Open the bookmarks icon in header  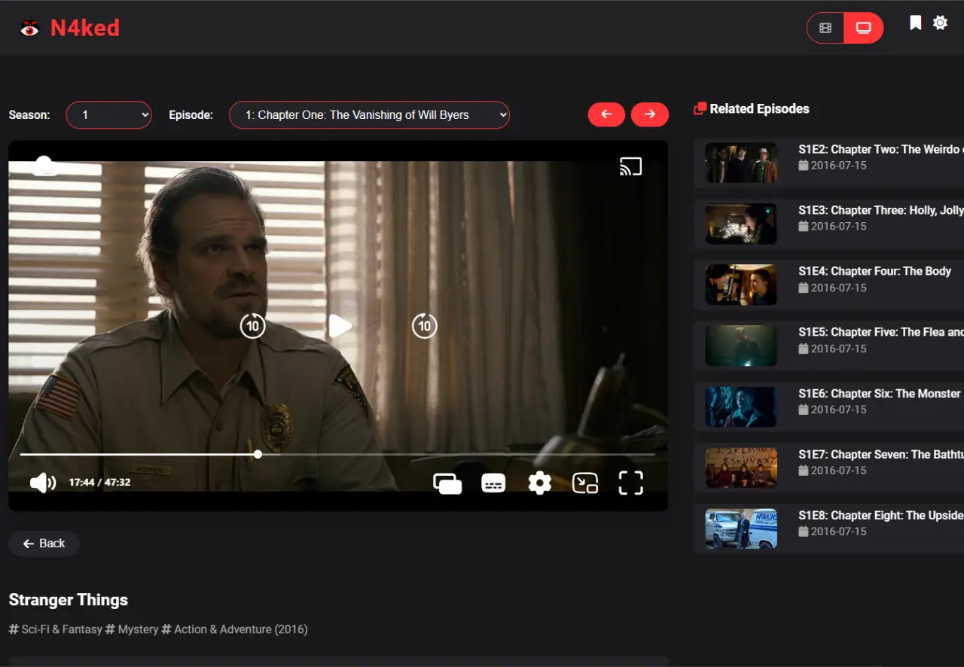(915, 23)
